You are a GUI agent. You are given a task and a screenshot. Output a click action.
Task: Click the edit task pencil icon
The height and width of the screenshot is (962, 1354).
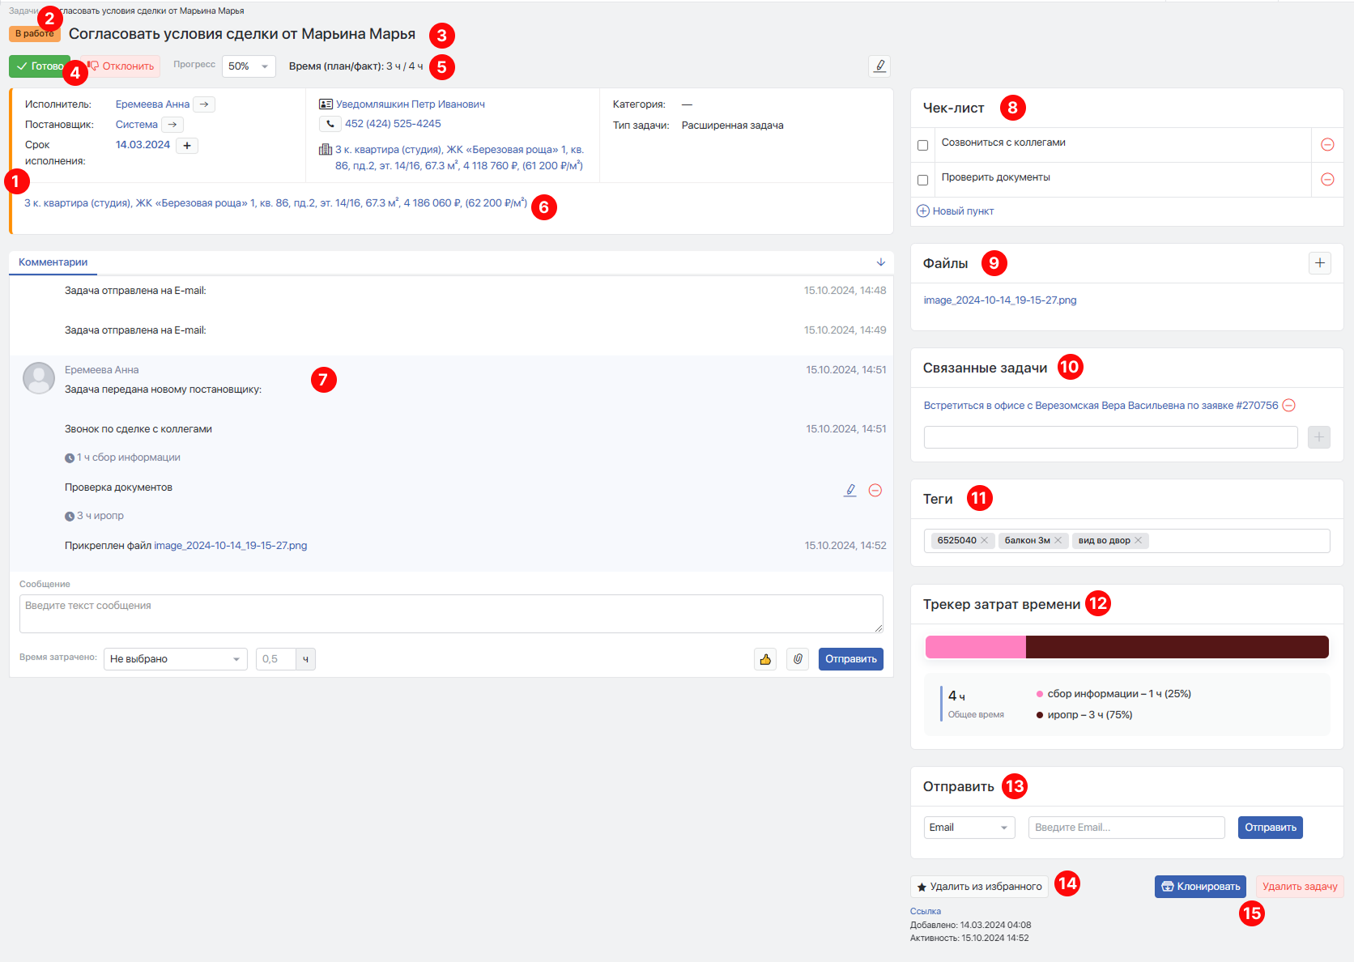click(x=879, y=66)
